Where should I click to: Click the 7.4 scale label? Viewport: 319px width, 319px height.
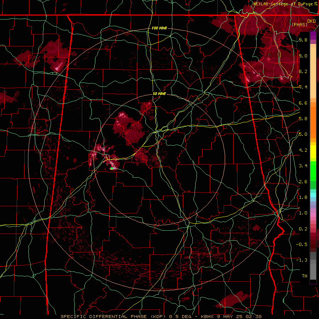tap(303, 87)
